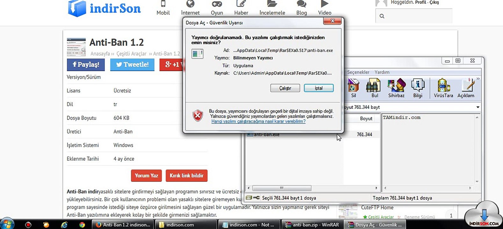The height and width of the screenshot is (229, 503).
Task: Launch the Sihirbaz wizard in WinRAR
Action: (x=396, y=88)
